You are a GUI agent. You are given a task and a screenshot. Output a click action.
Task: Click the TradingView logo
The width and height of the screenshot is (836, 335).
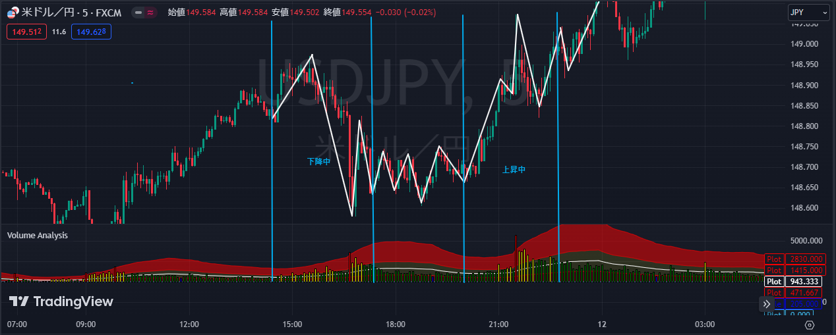pyautogui.click(x=61, y=301)
